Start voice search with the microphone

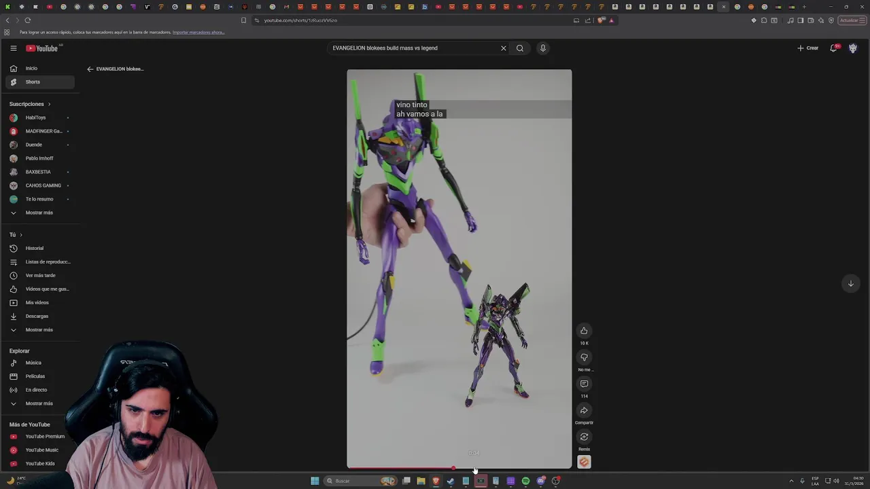[542, 48]
